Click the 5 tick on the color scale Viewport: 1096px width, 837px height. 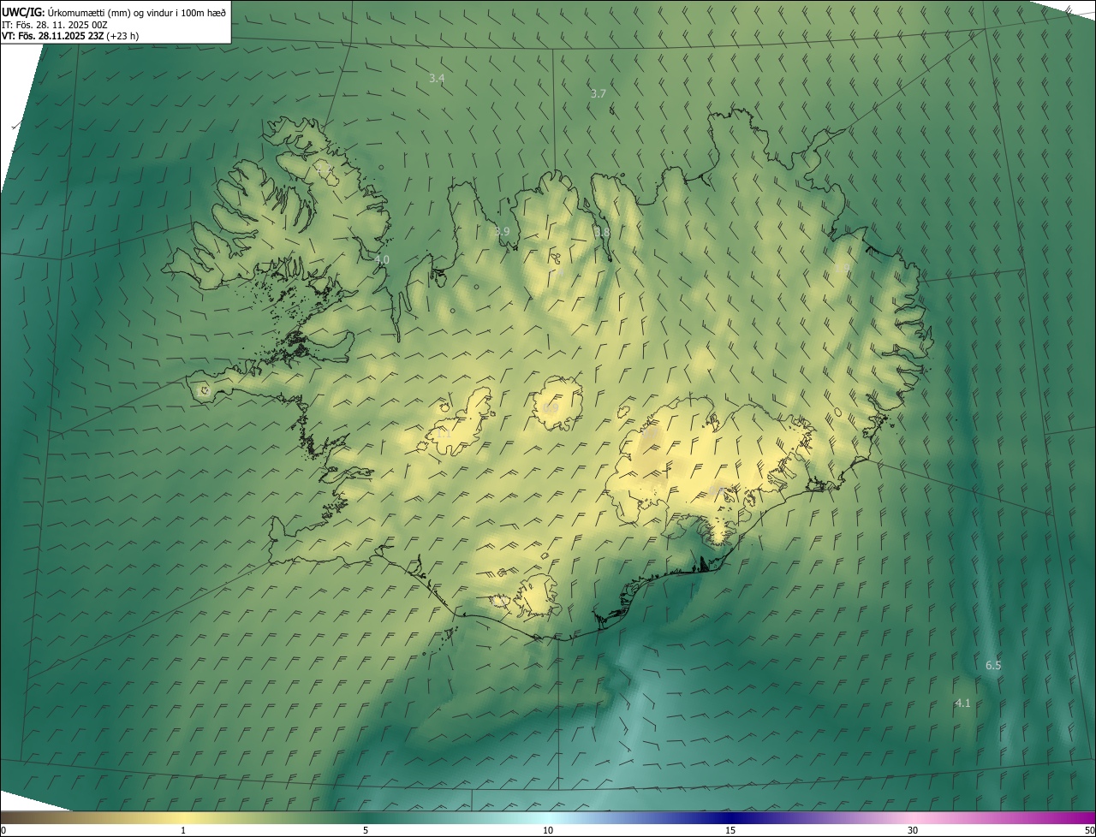366,830
